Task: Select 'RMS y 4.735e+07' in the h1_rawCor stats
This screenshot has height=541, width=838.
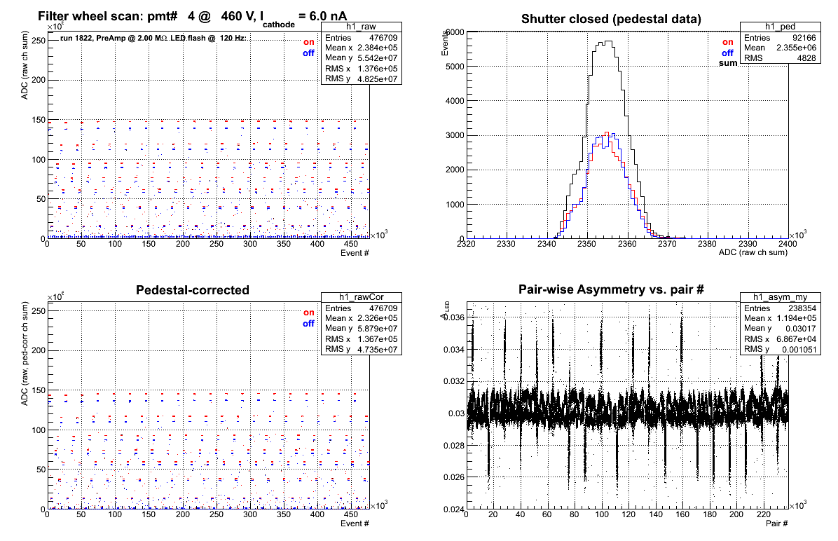Action: [362, 349]
